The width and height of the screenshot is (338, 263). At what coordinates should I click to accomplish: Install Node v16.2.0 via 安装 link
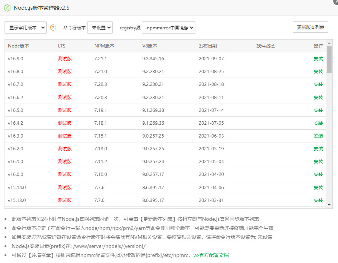pos(318,149)
